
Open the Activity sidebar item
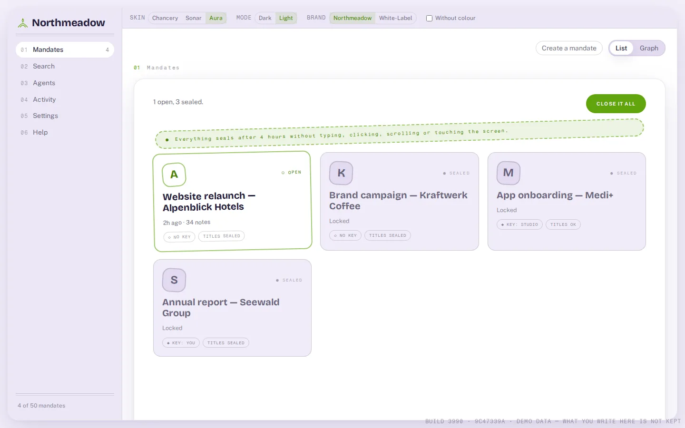pos(65,99)
